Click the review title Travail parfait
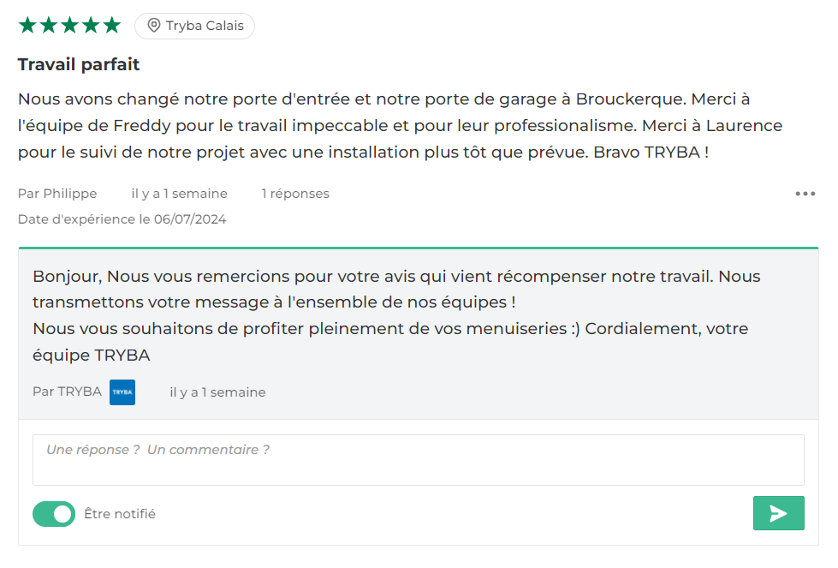 pyautogui.click(x=78, y=64)
